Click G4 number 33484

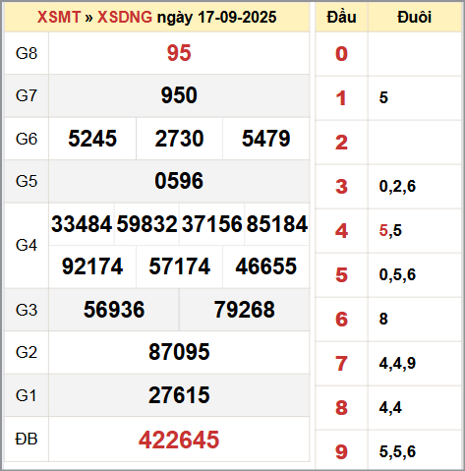pyautogui.click(x=82, y=224)
